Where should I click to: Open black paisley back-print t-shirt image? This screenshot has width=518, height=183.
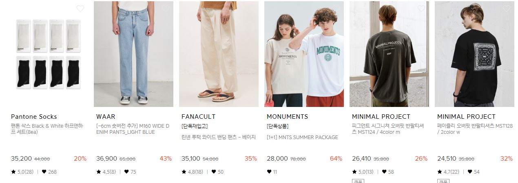(x=474, y=54)
